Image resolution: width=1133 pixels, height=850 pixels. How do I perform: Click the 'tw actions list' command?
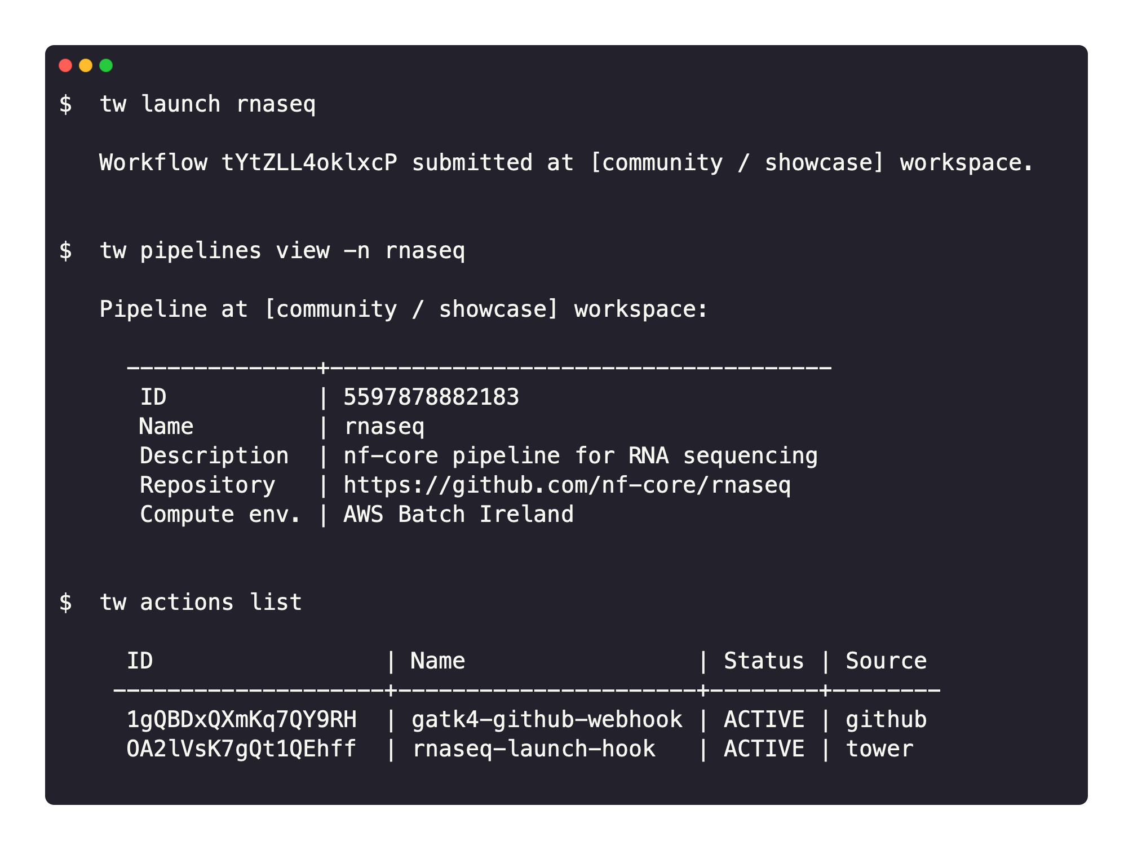click(201, 603)
